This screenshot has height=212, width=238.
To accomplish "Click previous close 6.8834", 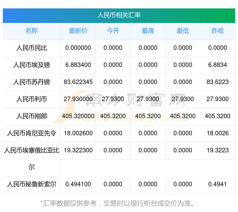I will pyautogui.click(x=218, y=65).
